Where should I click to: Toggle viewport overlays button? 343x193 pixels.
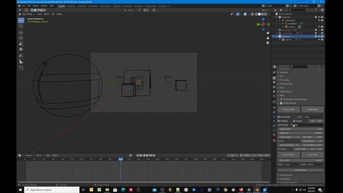245,14
